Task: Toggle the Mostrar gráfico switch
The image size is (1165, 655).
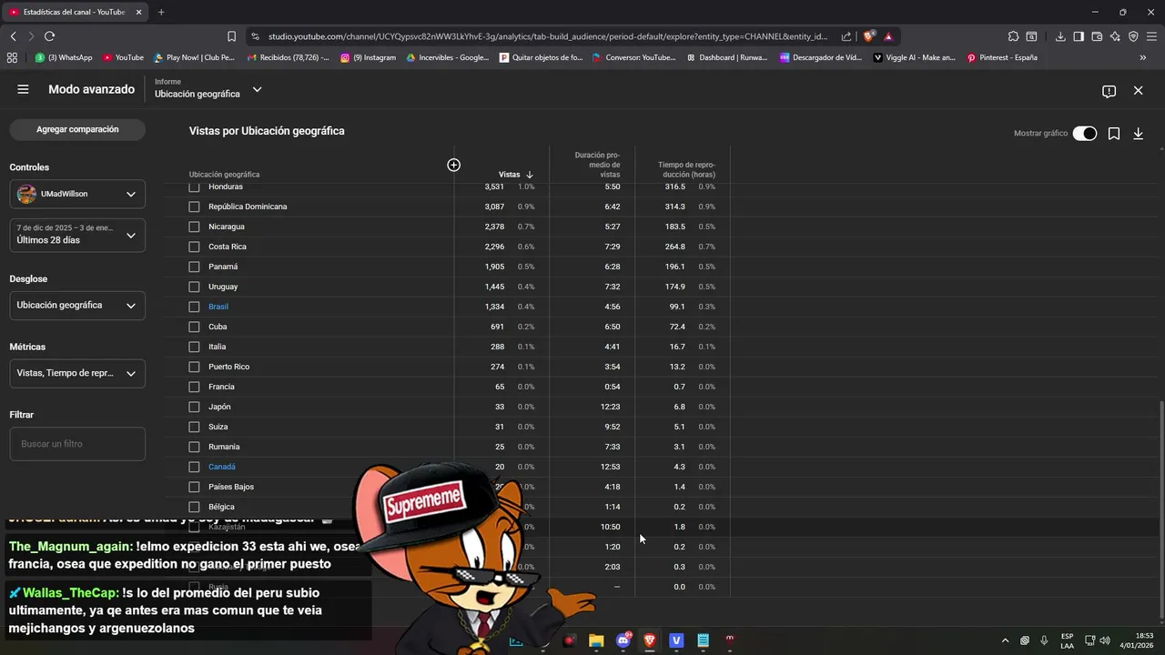Action: tap(1084, 134)
